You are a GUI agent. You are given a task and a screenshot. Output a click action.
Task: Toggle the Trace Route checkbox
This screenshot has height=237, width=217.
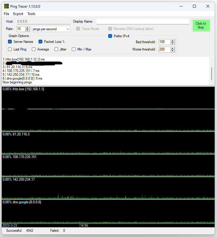click(x=78, y=29)
